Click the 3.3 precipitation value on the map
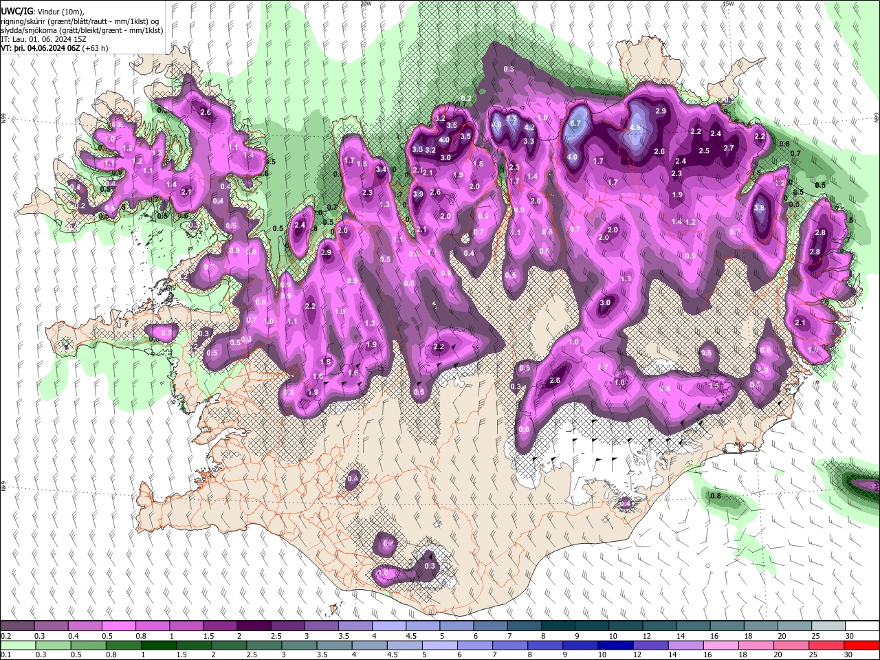The image size is (880, 660). (529, 142)
